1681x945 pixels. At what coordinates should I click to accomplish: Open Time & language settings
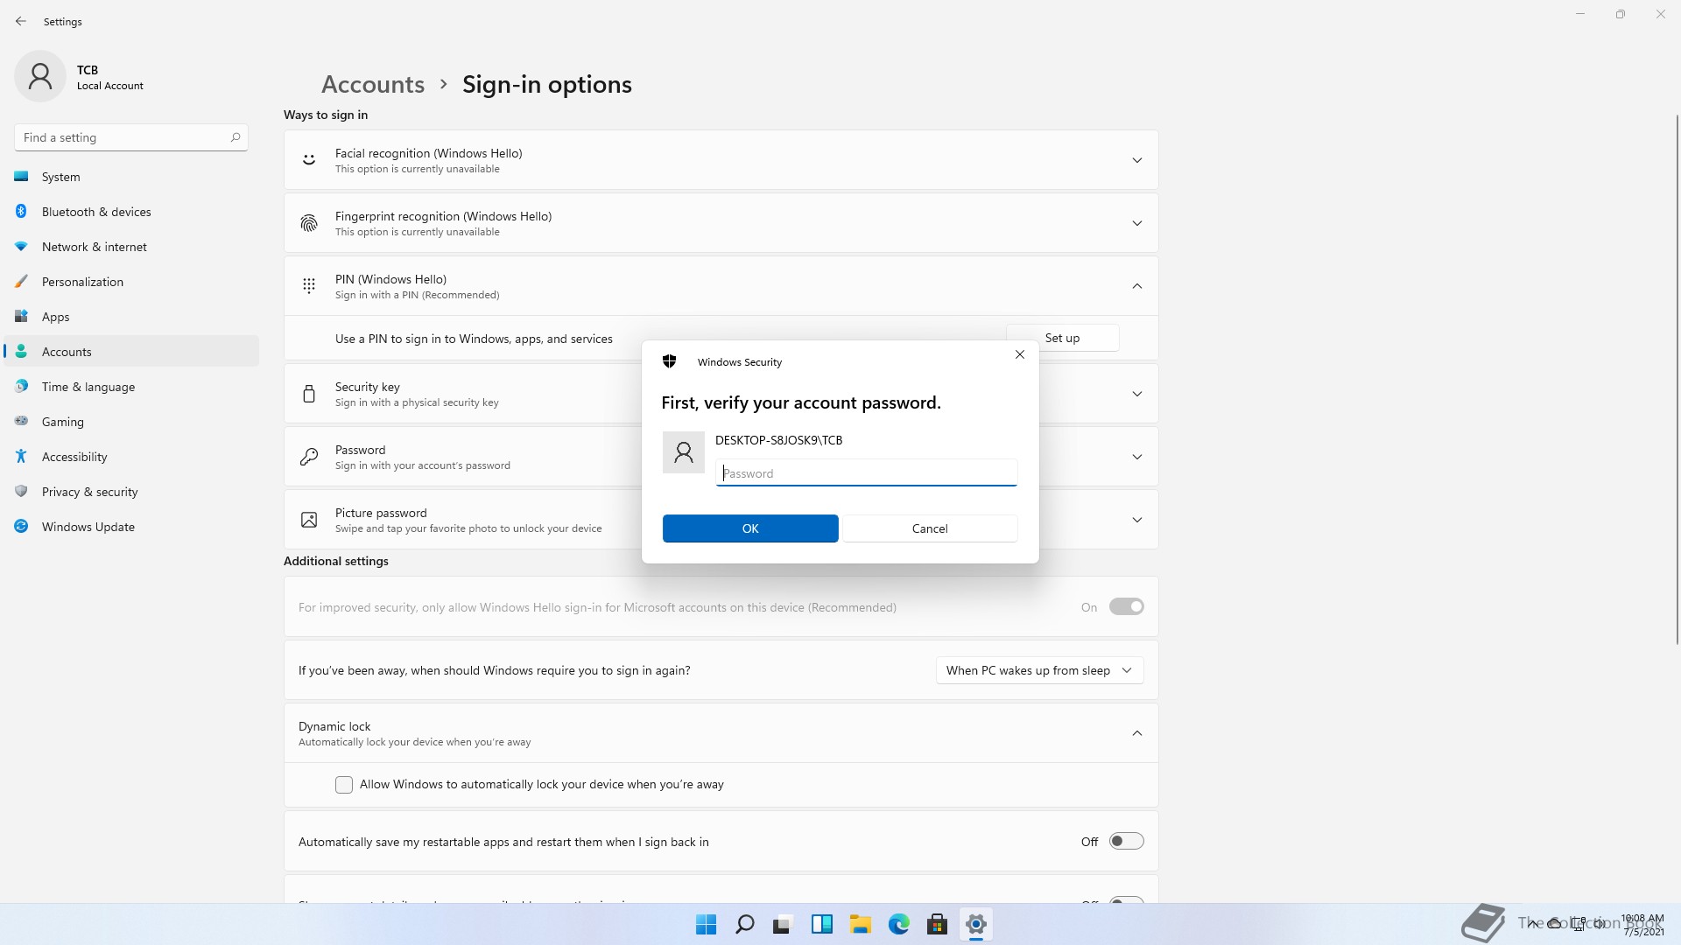point(131,387)
